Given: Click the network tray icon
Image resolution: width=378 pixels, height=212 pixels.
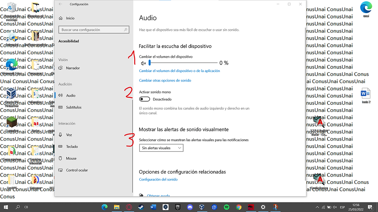Looking at the screenshot, I should tap(323, 207).
